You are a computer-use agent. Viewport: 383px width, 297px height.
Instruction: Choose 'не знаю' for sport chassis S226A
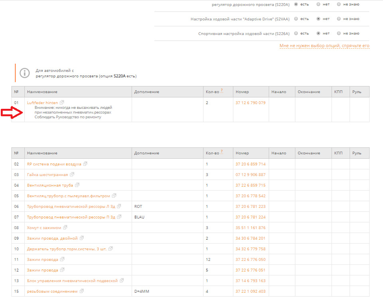click(x=339, y=33)
